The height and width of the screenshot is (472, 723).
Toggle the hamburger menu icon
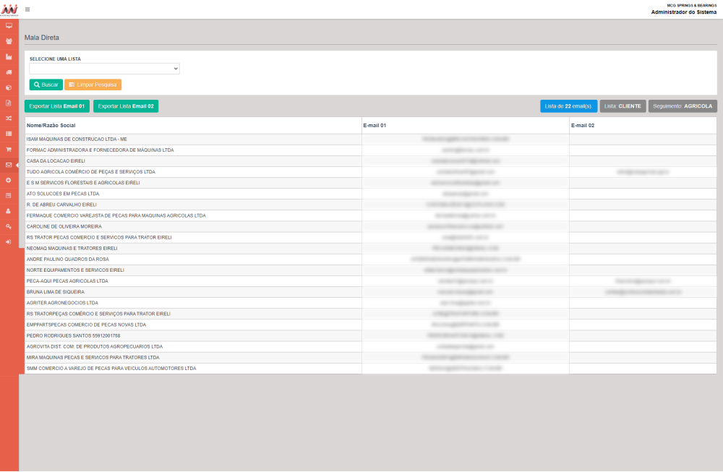[27, 9]
